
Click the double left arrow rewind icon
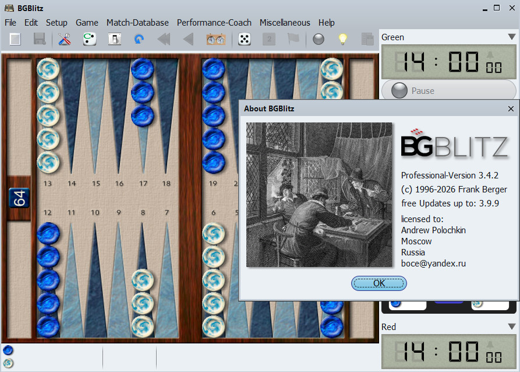point(164,40)
